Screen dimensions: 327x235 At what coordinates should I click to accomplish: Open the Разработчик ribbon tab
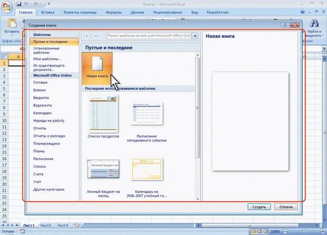click(217, 12)
